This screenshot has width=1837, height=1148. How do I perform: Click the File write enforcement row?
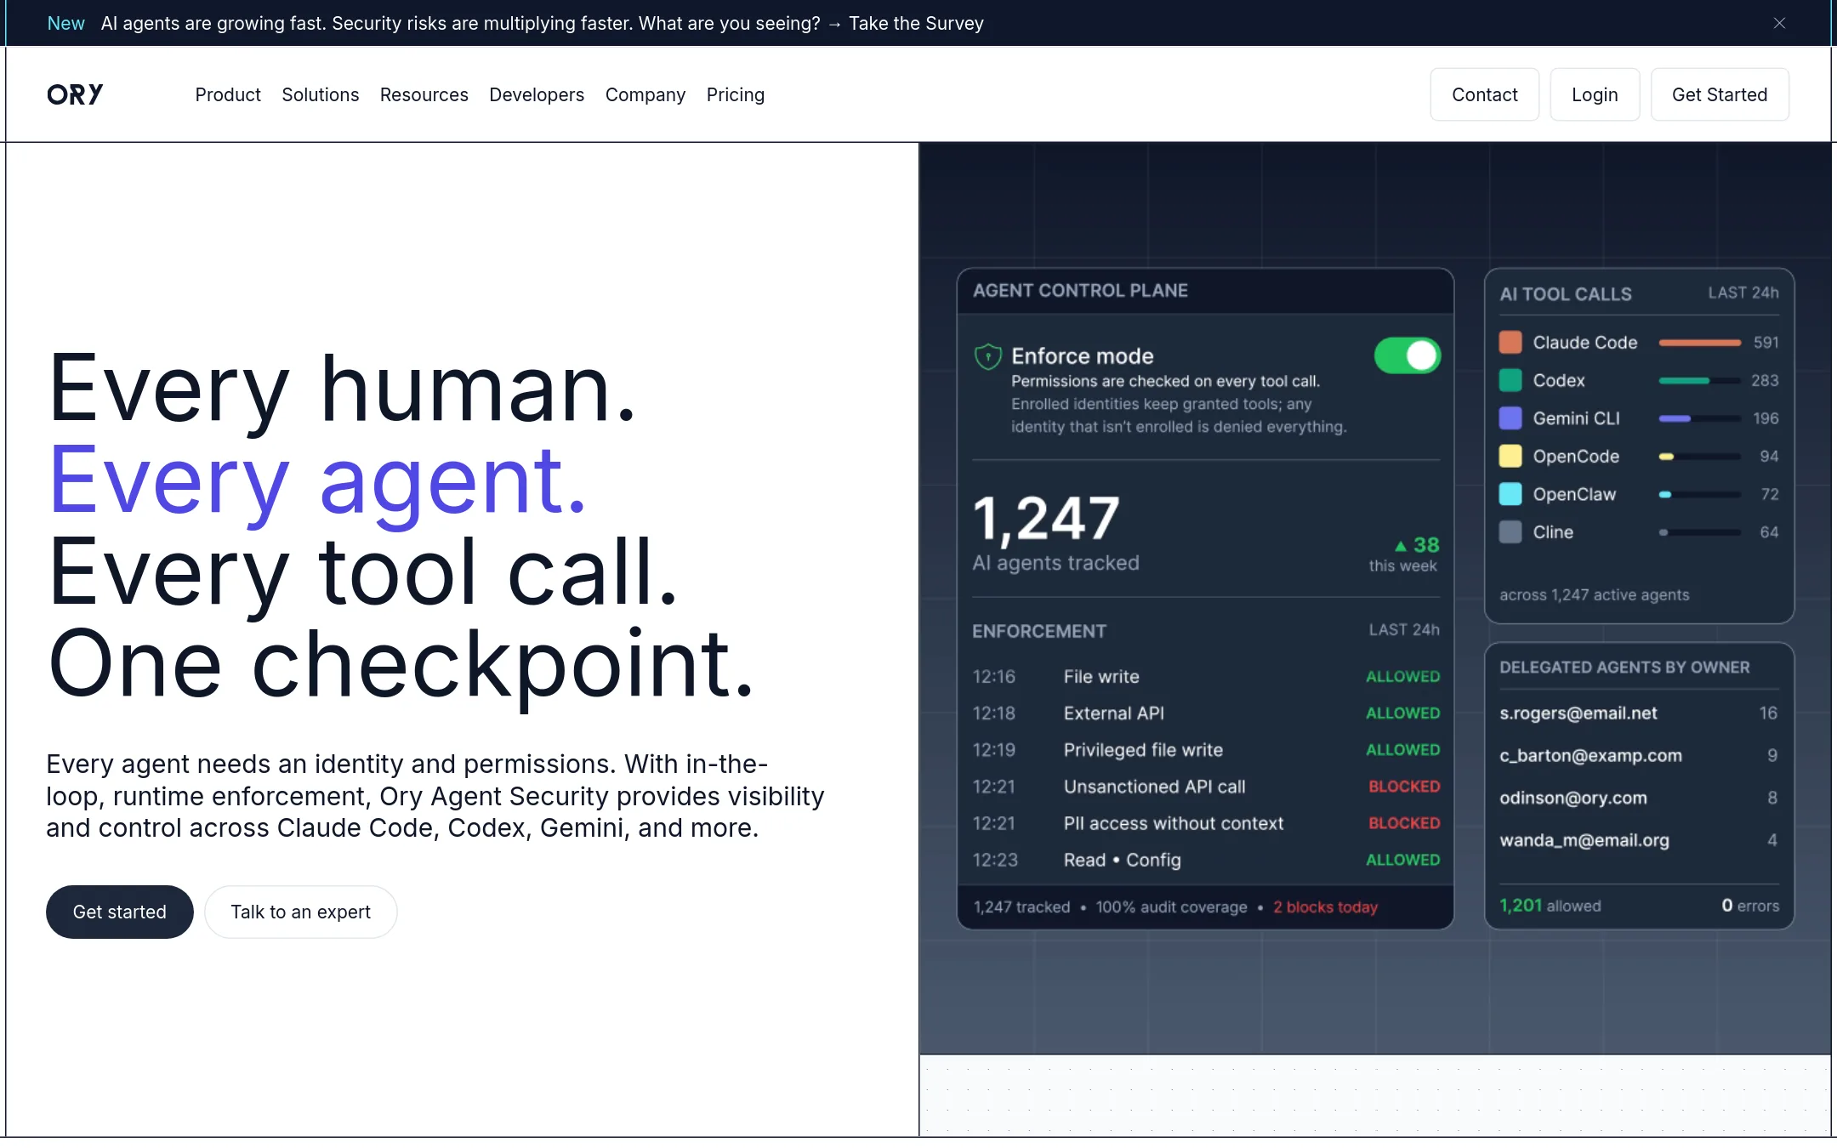click(1206, 677)
